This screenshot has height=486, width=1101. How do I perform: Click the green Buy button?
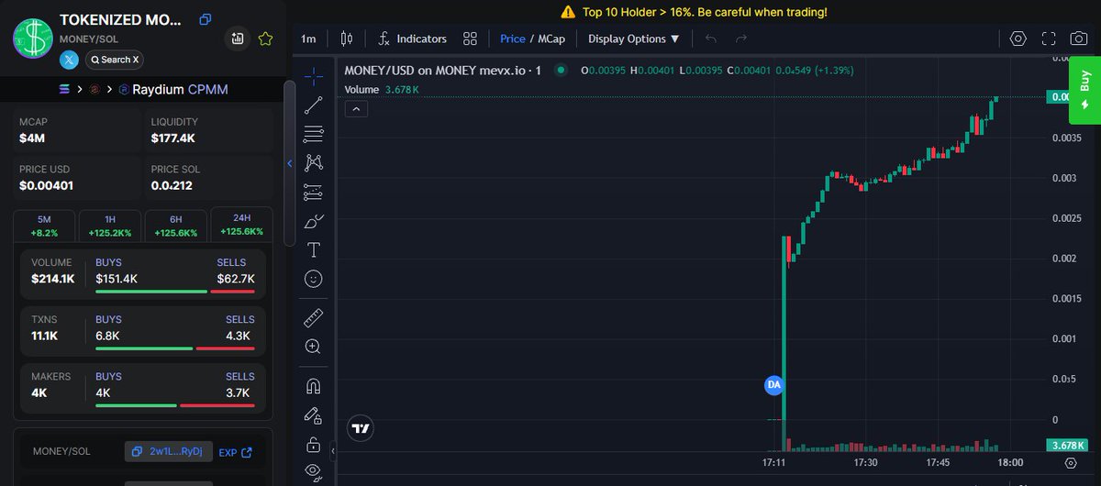pyautogui.click(x=1085, y=90)
